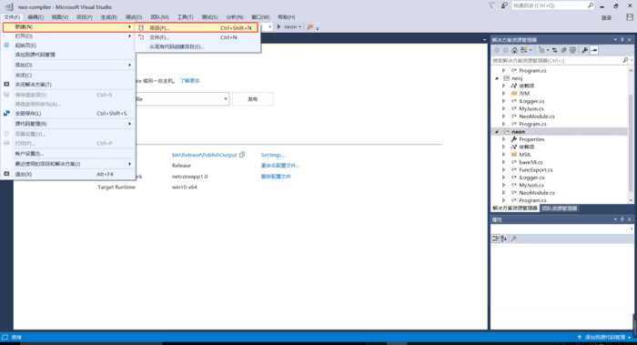Click bin\Release\PublishOutput path link
637x345 pixels.
(205, 155)
